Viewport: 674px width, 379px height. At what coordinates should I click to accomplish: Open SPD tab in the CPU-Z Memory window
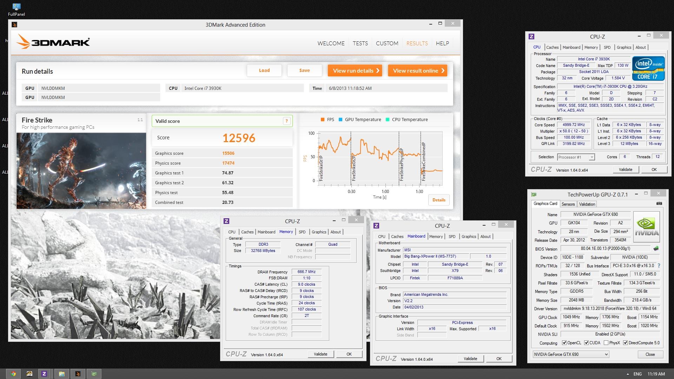coord(302,232)
